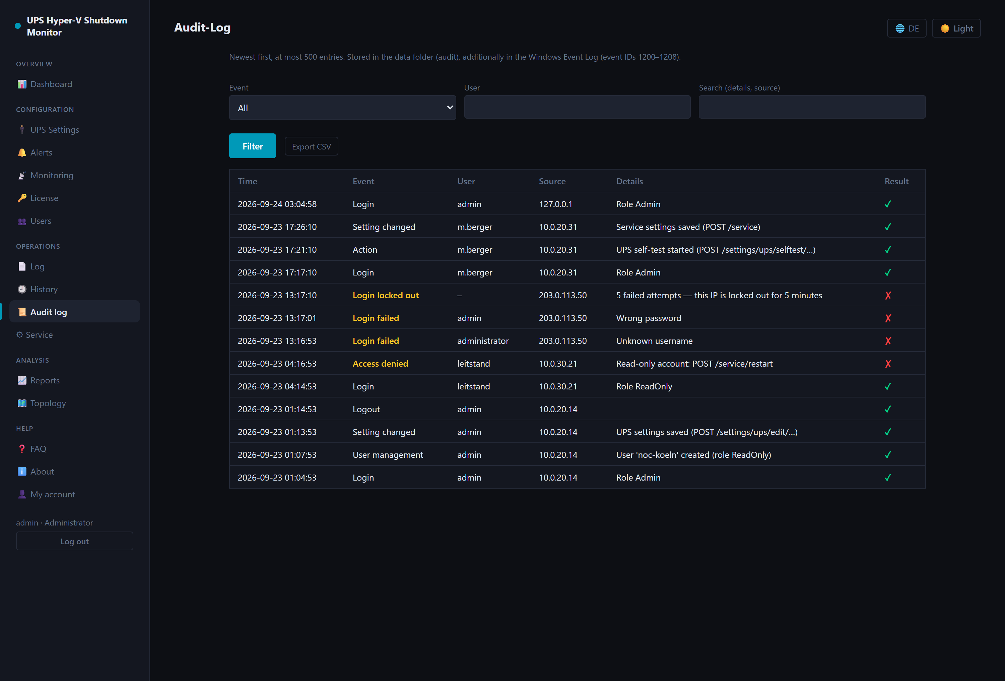Viewport: 1005px width, 681px height.
Task: Click 'User 'noc-koeln' created' details cell
Action: click(x=694, y=455)
